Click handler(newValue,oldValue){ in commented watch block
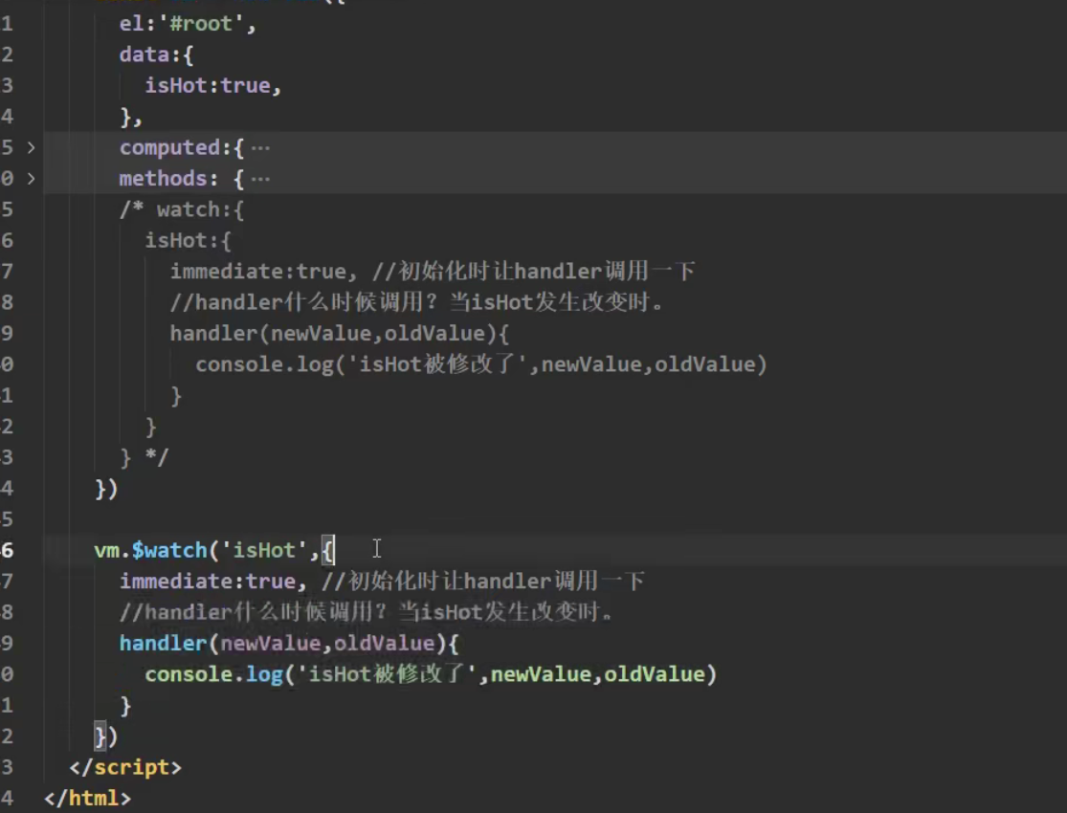The width and height of the screenshot is (1067, 813). click(x=340, y=334)
